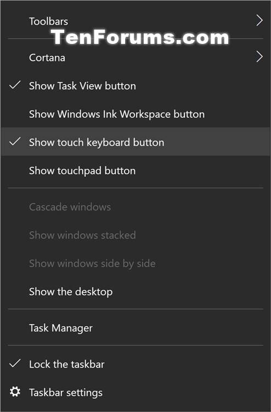Open the Cortana menu entry
The width and height of the screenshot is (271, 412).
[x=135, y=58]
